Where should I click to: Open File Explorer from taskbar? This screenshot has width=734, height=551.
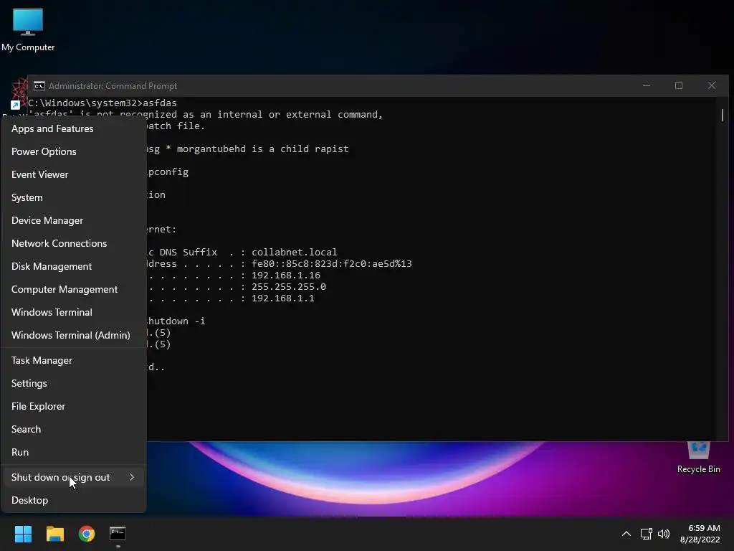coord(54,534)
